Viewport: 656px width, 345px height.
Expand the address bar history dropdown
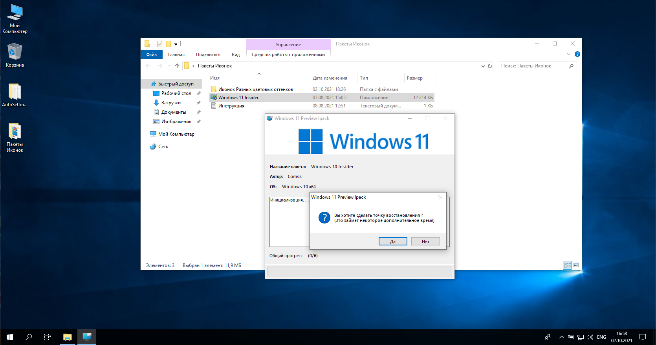(x=483, y=66)
